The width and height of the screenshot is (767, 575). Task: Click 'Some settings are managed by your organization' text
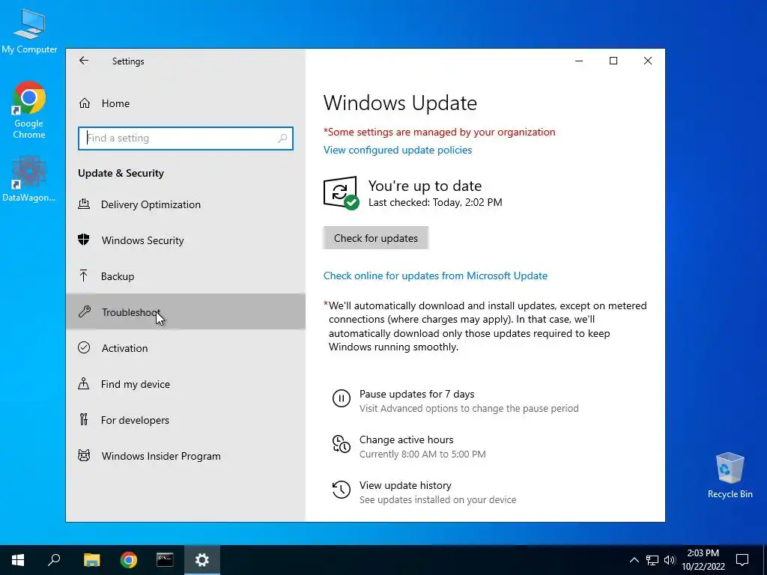coord(439,132)
